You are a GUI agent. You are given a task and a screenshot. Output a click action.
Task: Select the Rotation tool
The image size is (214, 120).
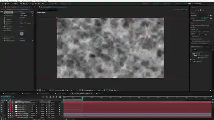pyautogui.click(x=12, y=4)
